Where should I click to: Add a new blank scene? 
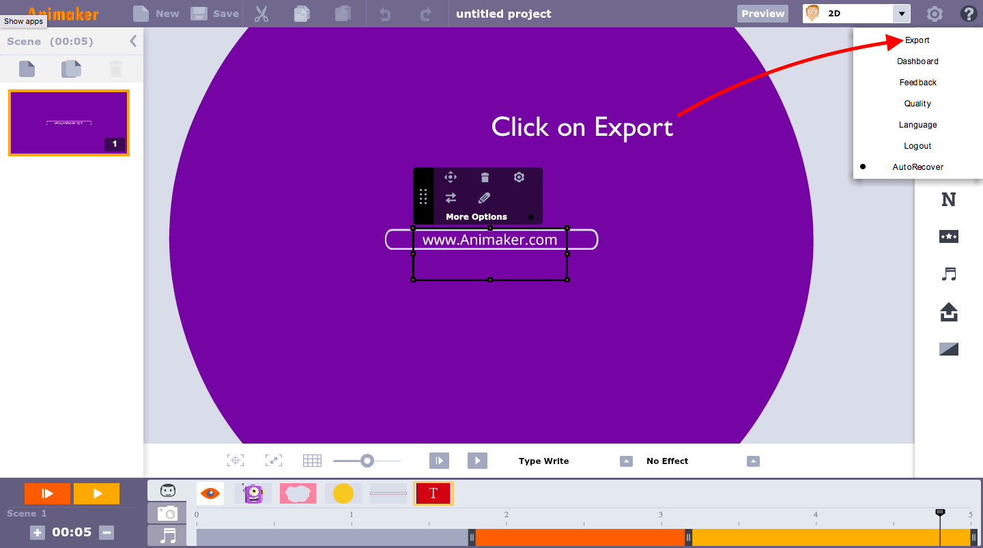(27, 68)
